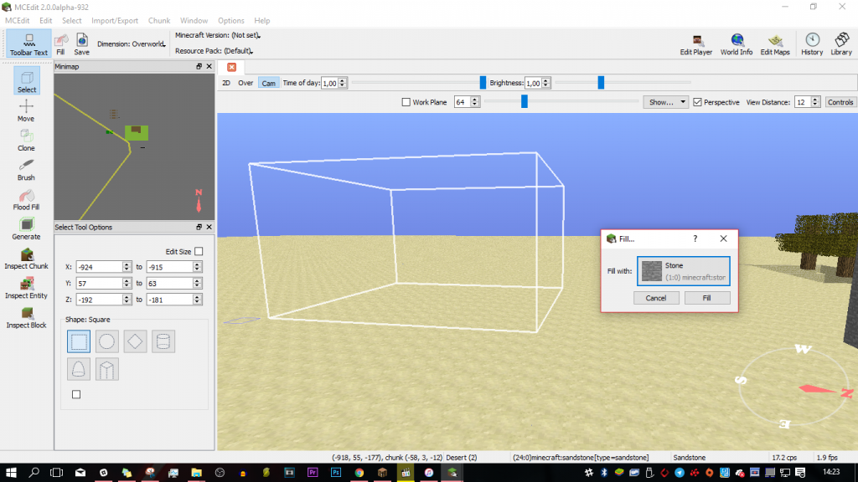858x482 pixels.
Task: Show the History panel
Action: coord(811,44)
